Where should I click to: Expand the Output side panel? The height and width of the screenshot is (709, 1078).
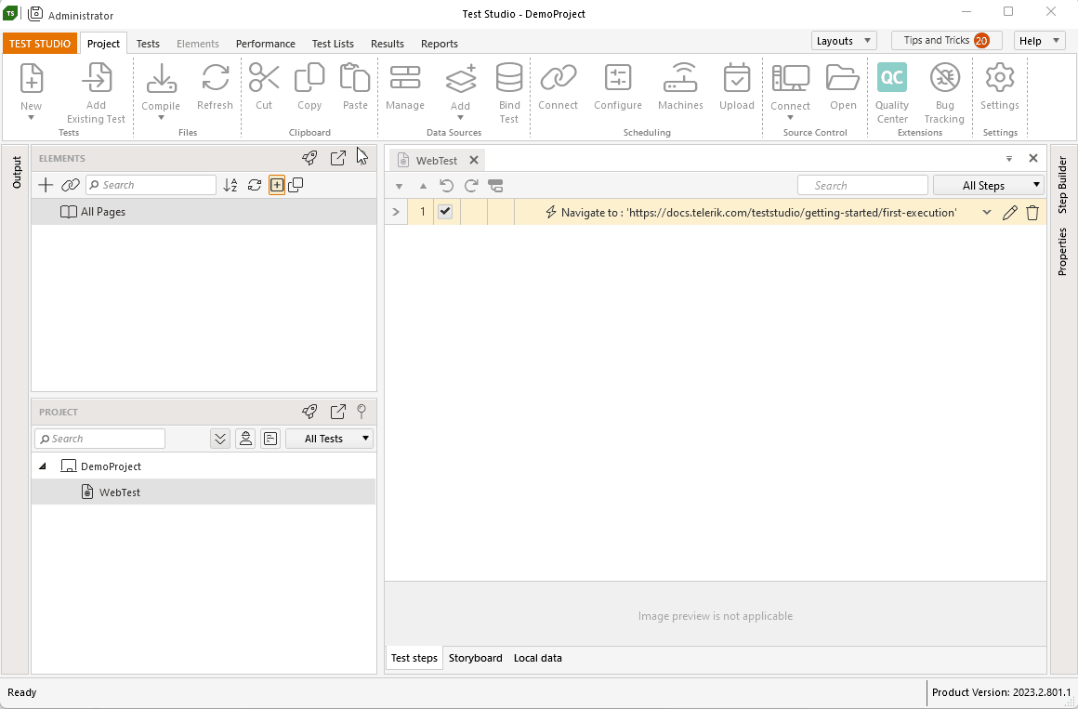(17, 172)
